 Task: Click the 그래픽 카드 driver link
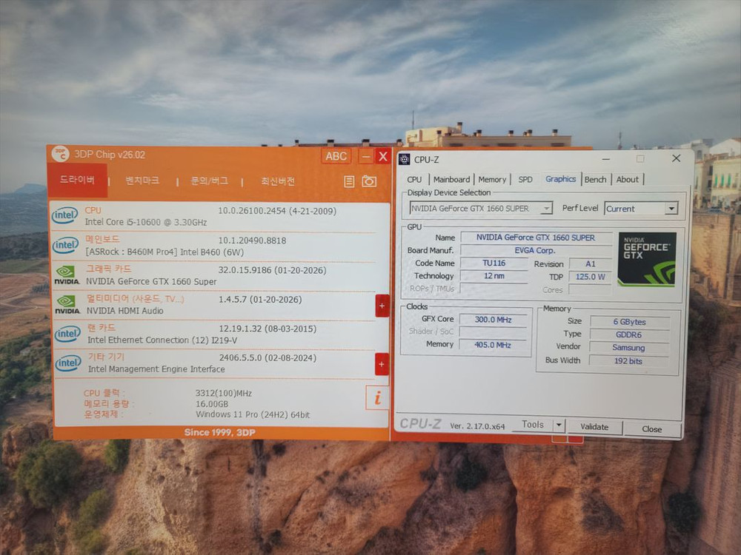click(x=109, y=269)
